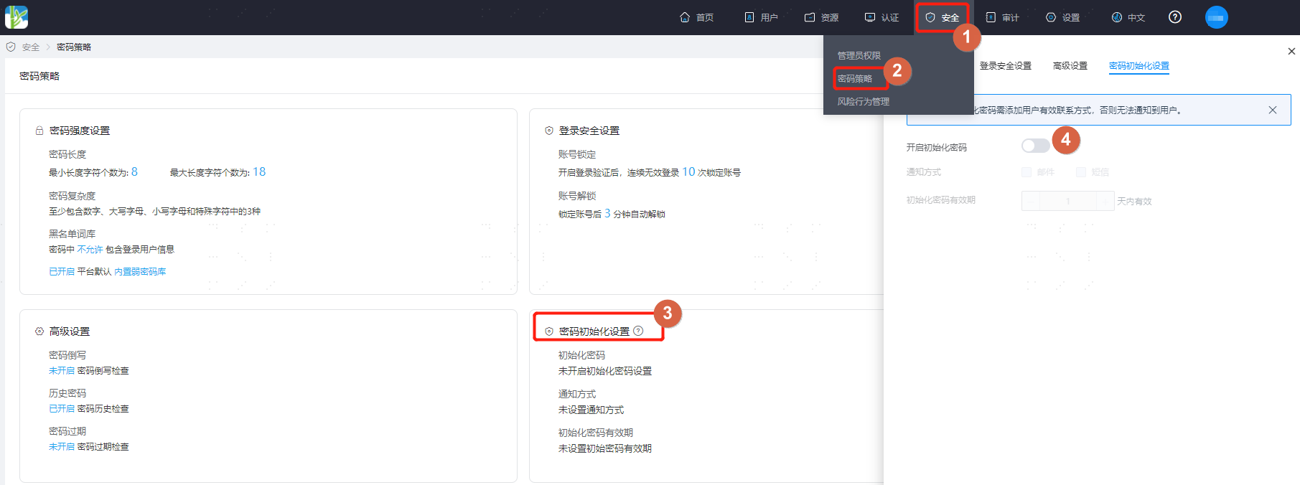Switch to the 高级设置 tab
Image resolution: width=1300 pixels, height=485 pixels.
click(x=1070, y=66)
